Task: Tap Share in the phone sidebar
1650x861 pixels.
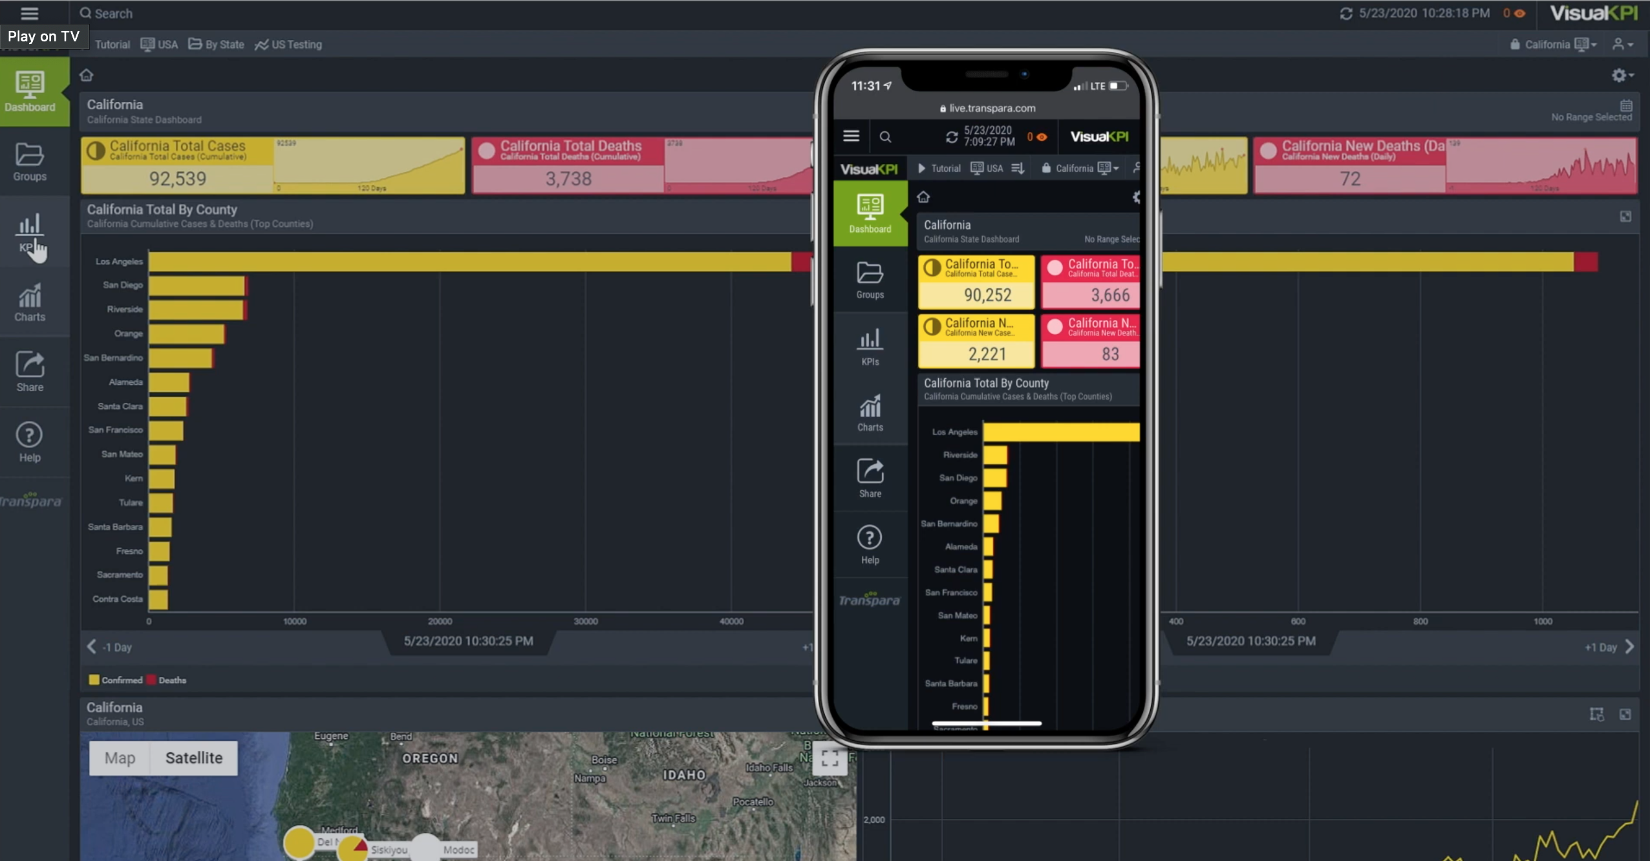Action: pyautogui.click(x=870, y=479)
